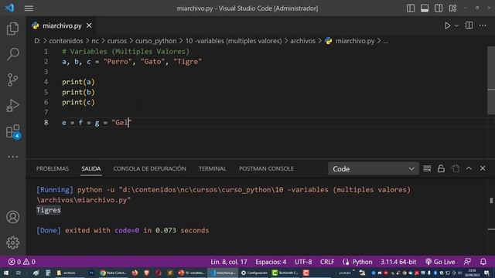Open TechSmith Camtasia in taskbar
This screenshot has width=495, height=278.
(285, 273)
